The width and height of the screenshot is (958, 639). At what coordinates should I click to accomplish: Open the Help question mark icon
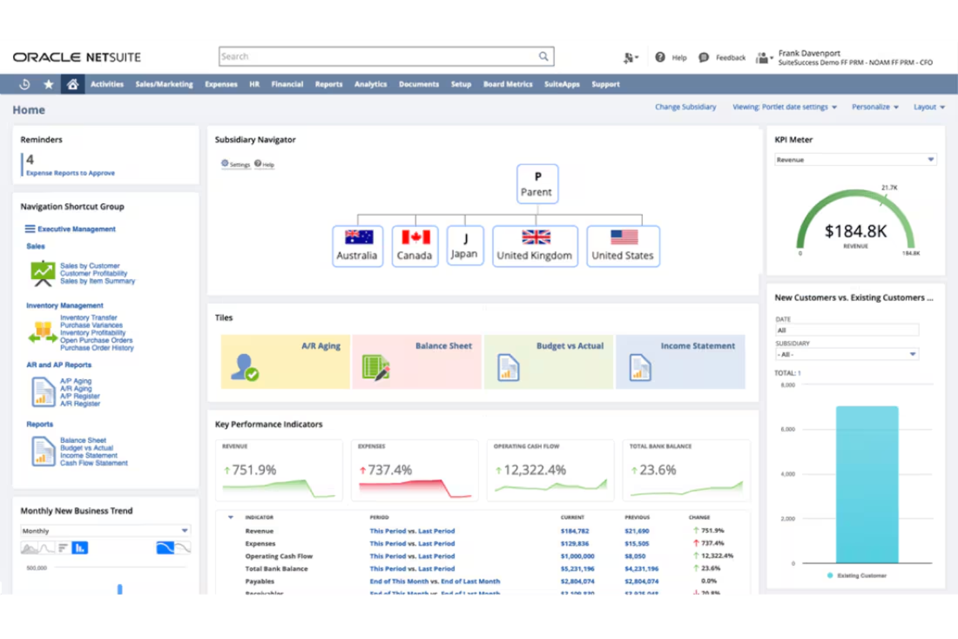click(660, 57)
